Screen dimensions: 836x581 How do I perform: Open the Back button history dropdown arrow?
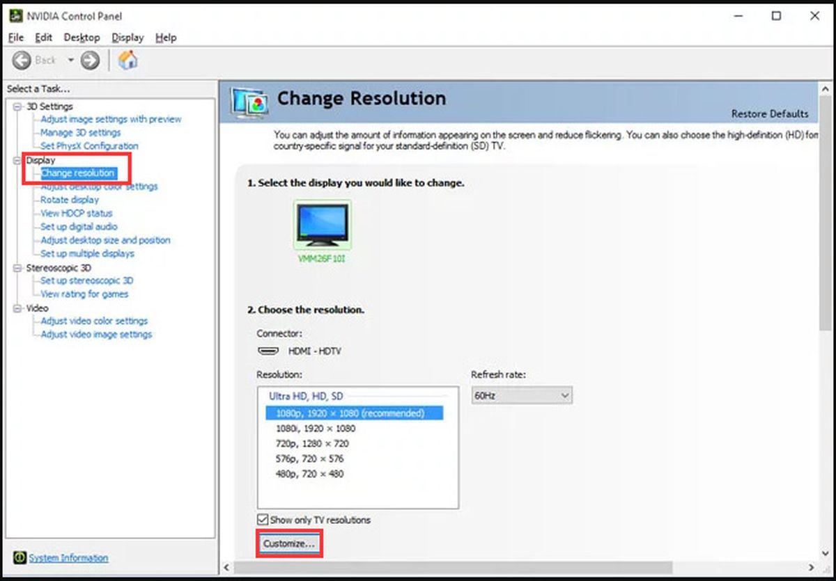click(70, 61)
